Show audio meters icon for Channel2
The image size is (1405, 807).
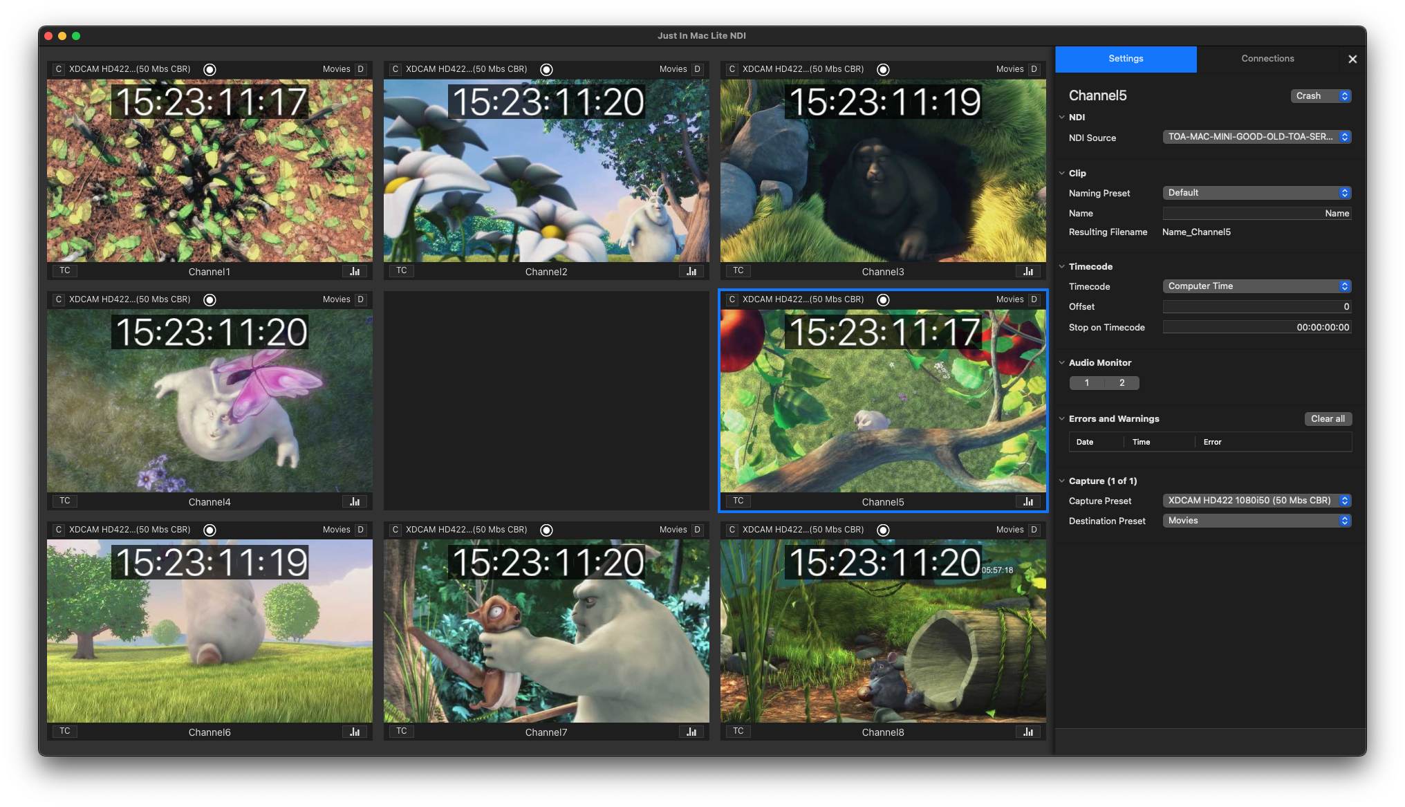pos(691,271)
